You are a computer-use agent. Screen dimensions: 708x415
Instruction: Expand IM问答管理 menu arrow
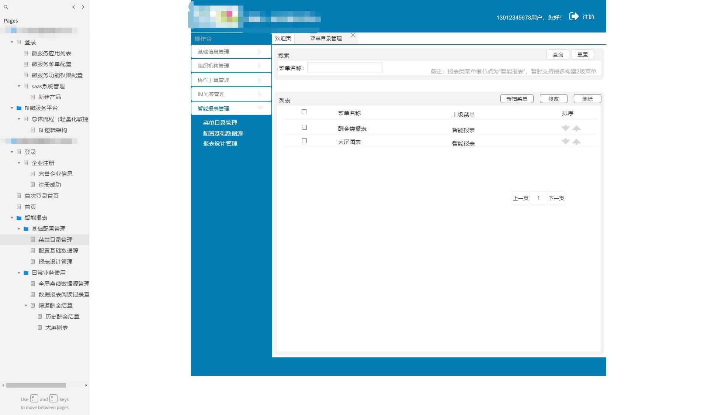[260, 94]
